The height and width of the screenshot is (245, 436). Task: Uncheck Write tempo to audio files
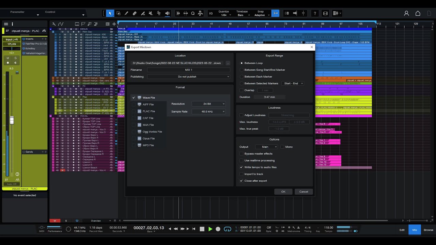pyautogui.click(x=242, y=167)
